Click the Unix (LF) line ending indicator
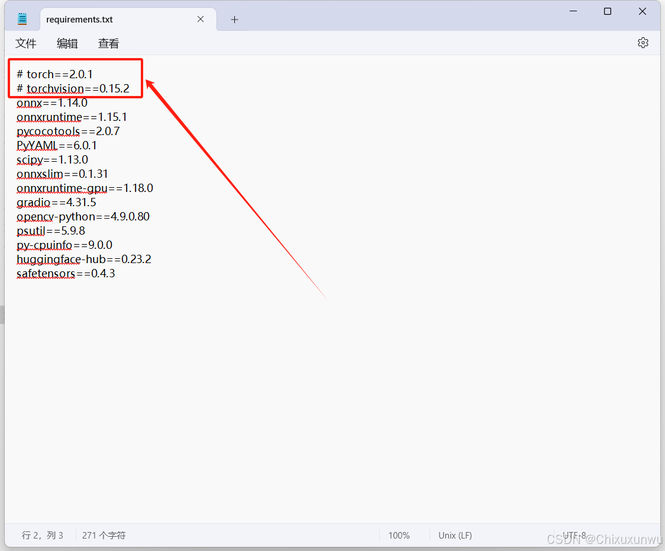Image resolution: width=665 pixels, height=551 pixels. (455, 535)
